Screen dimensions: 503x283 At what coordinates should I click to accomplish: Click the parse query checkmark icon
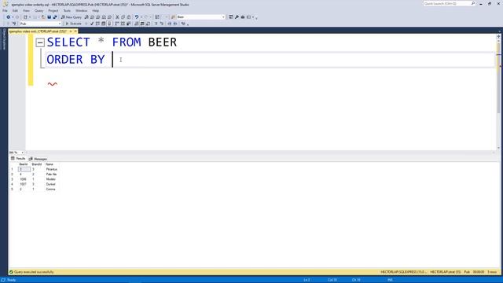pyautogui.click(x=92, y=24)
